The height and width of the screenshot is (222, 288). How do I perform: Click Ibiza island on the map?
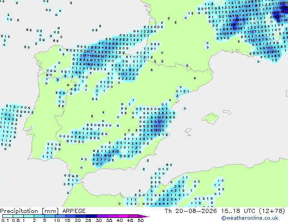point(188,130)
